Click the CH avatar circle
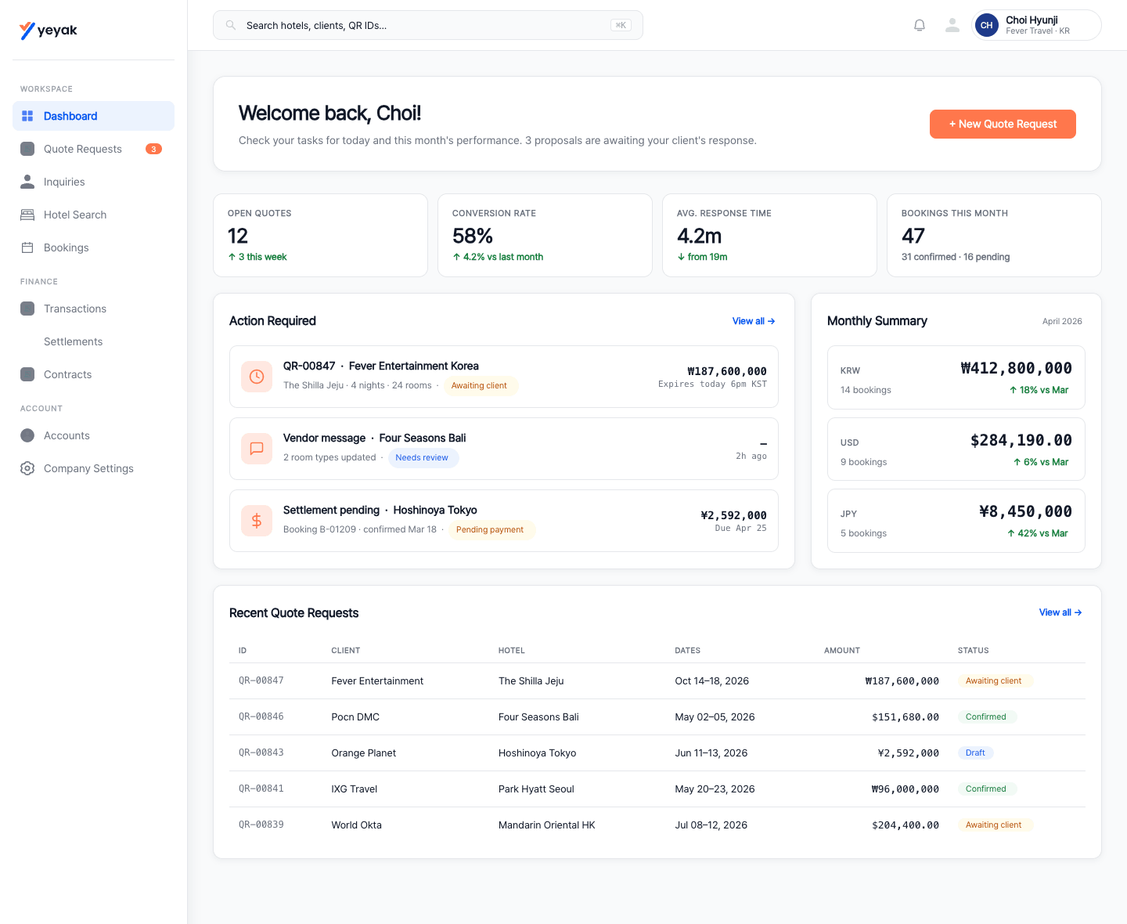The image size is (1127, 924). point(987,25)
